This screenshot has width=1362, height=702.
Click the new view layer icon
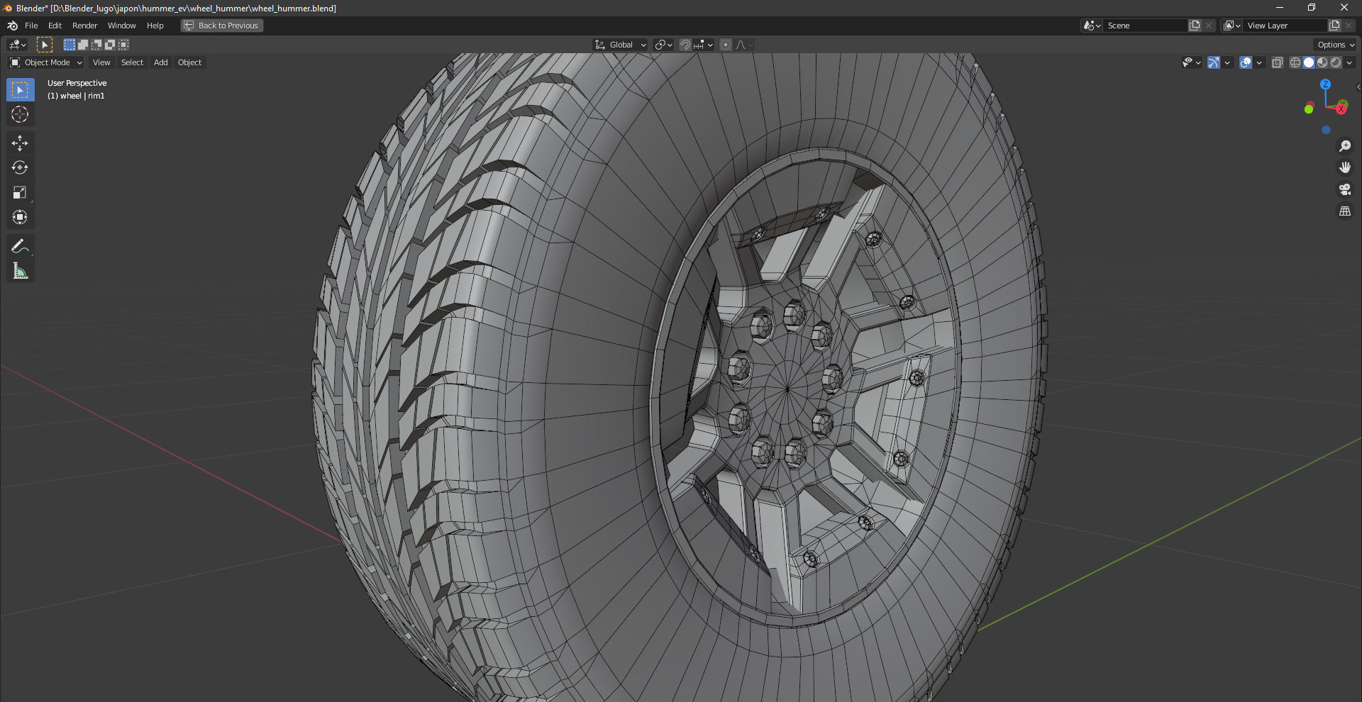pyautogui.click(x=1334, y=26)
